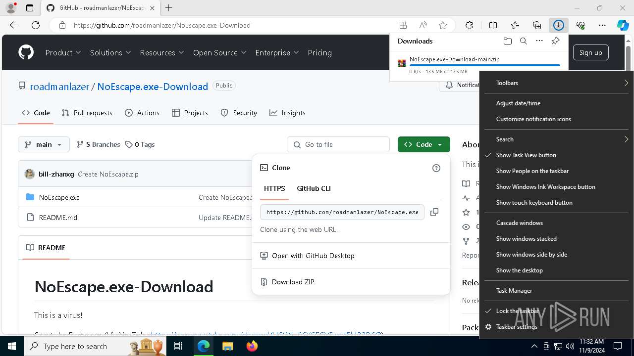
Task: Expand the Search submenu
Action: (x=556, y=139)
